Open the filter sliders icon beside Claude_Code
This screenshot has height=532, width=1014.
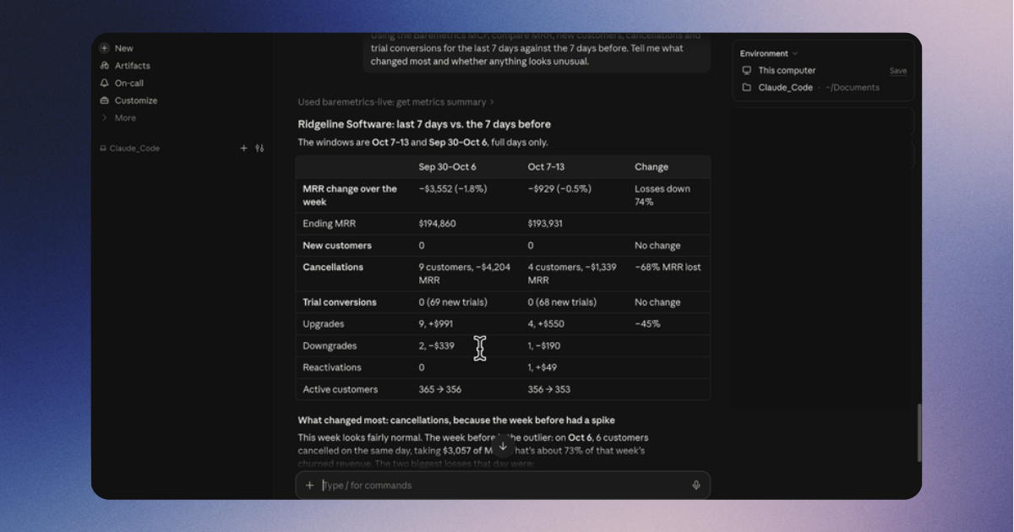[x=259, y=148]
